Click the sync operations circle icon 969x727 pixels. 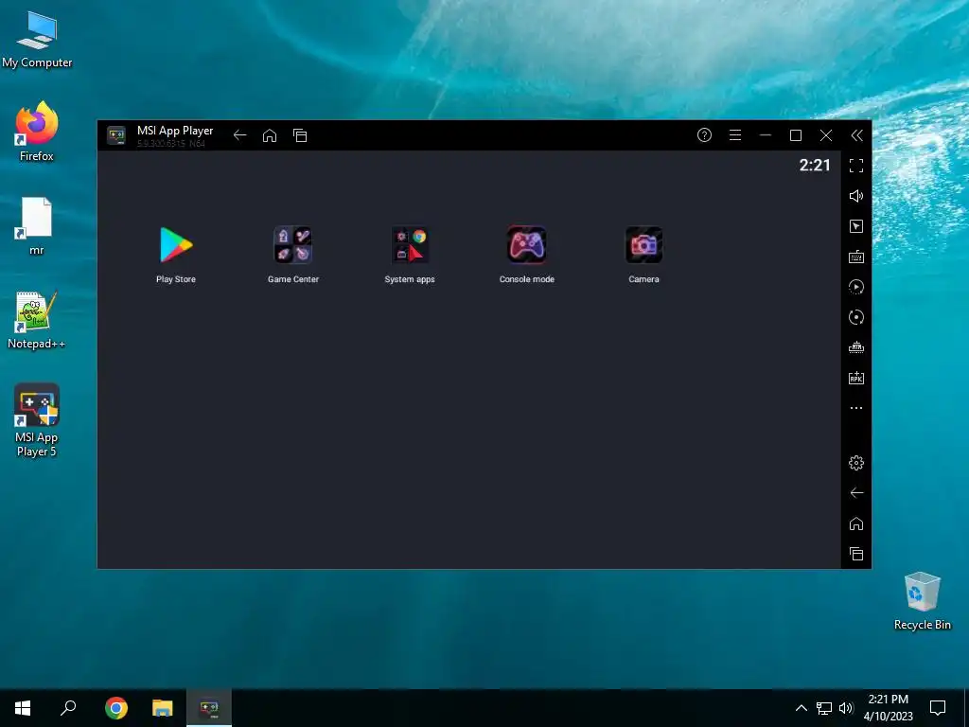click(855, 317)
